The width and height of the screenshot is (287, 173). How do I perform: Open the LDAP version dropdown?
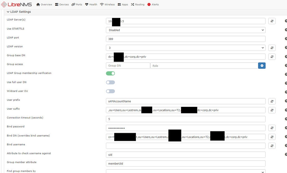pyautogui.click(x=186, y=48)
